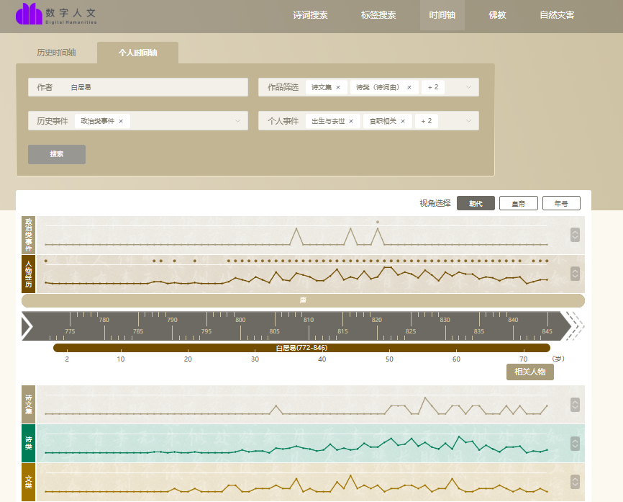The height and width of the screenshot is (502, 623).
Task: Remove the 官职相关 tag
Action: [403, 121]
